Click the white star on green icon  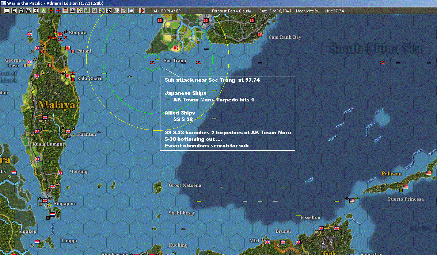point(43,11)
